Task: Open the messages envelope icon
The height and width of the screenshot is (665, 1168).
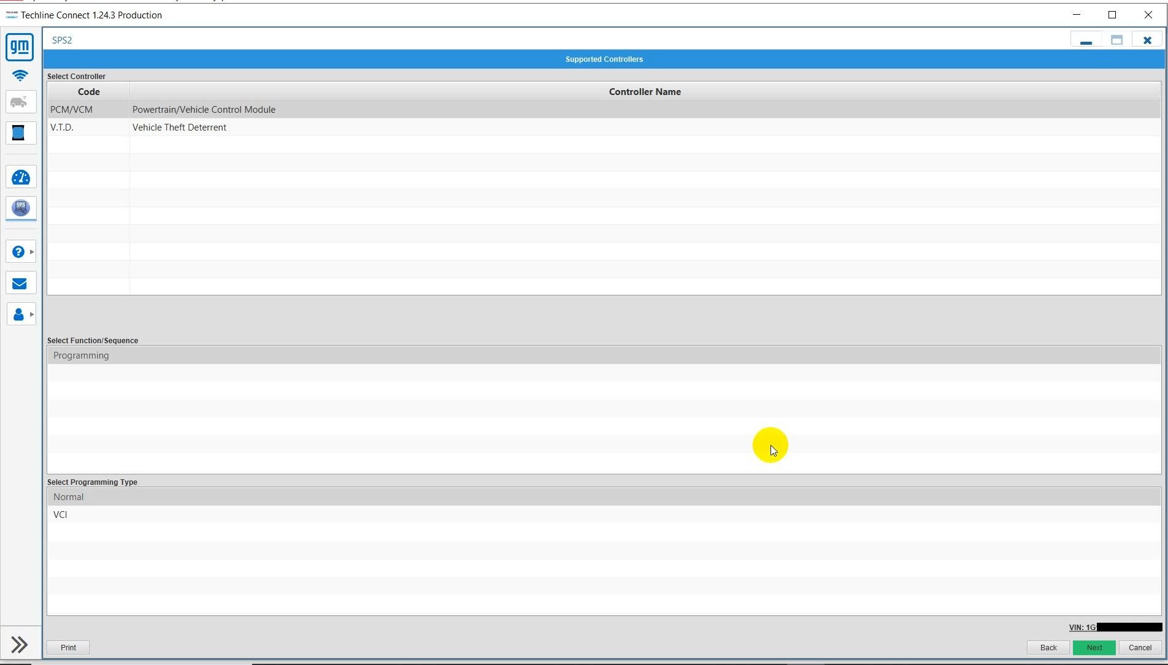Action: pyautogui.click(x=19, y=283)
